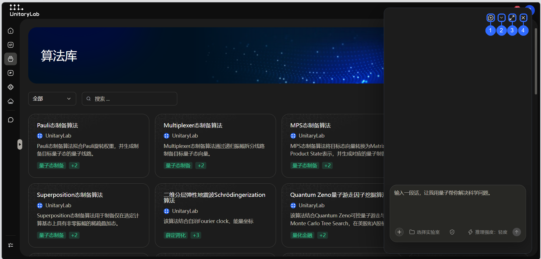541x259 pixels.
Task: Open the 二维分层弹性地震波Schrödingerization算法 card
Action: pyautogui.click(x=215, y=215)
